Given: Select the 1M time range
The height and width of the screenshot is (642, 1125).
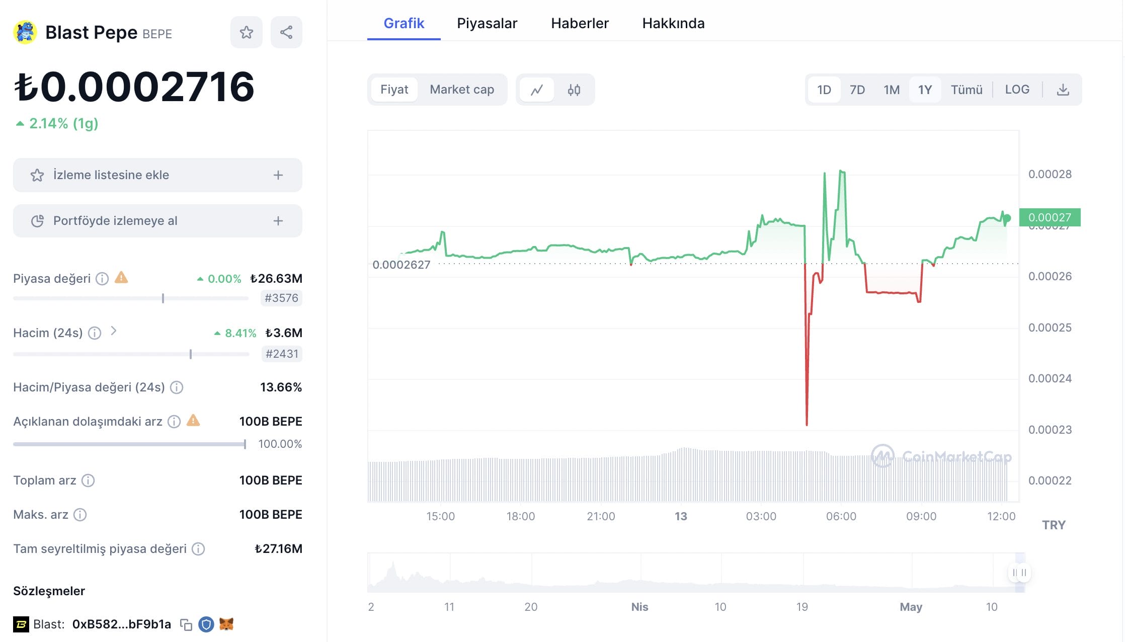Looking at the screenshot, I should tap(891, 90).
